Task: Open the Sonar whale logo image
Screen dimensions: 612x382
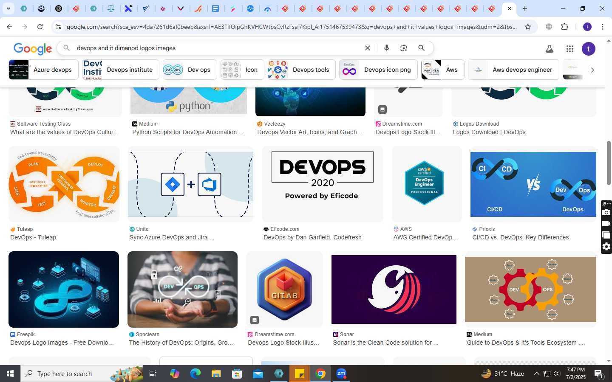Action: (394, 289)
